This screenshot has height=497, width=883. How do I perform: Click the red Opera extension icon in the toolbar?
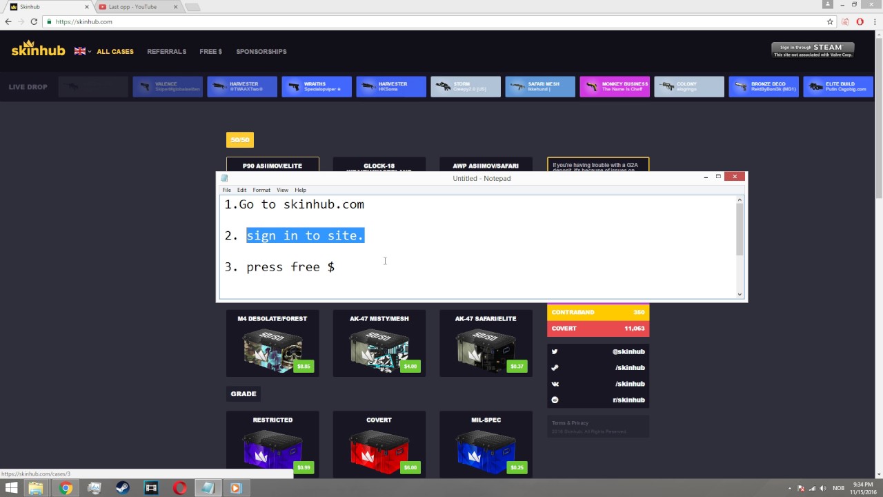click(860, 21)
